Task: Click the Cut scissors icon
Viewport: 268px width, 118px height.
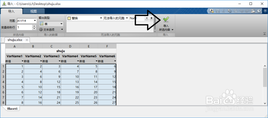Action: [224, 11]
